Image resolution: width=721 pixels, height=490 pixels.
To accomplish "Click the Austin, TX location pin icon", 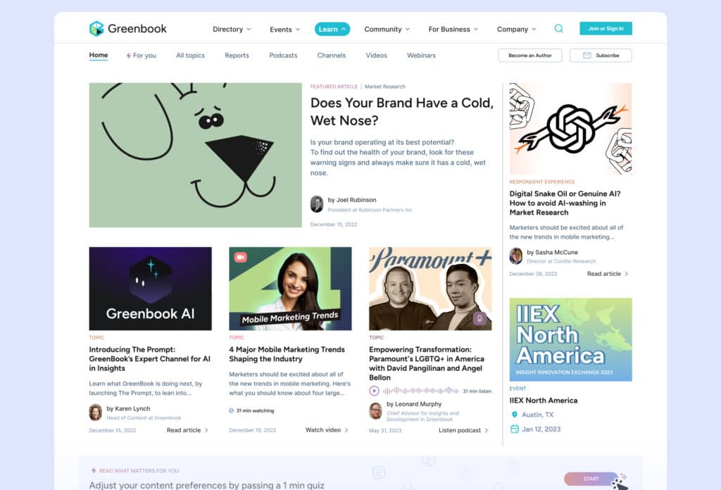I will [x=515, y=415].
